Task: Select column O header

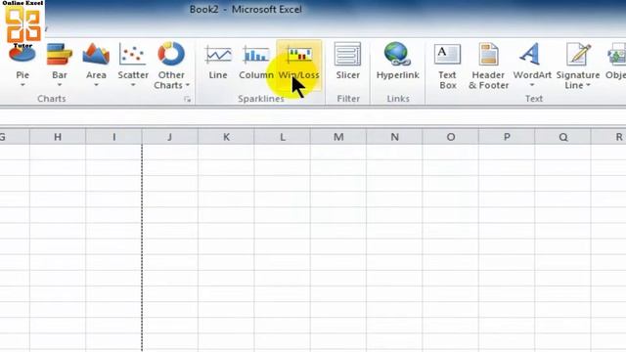Action: tap(451, 137)
